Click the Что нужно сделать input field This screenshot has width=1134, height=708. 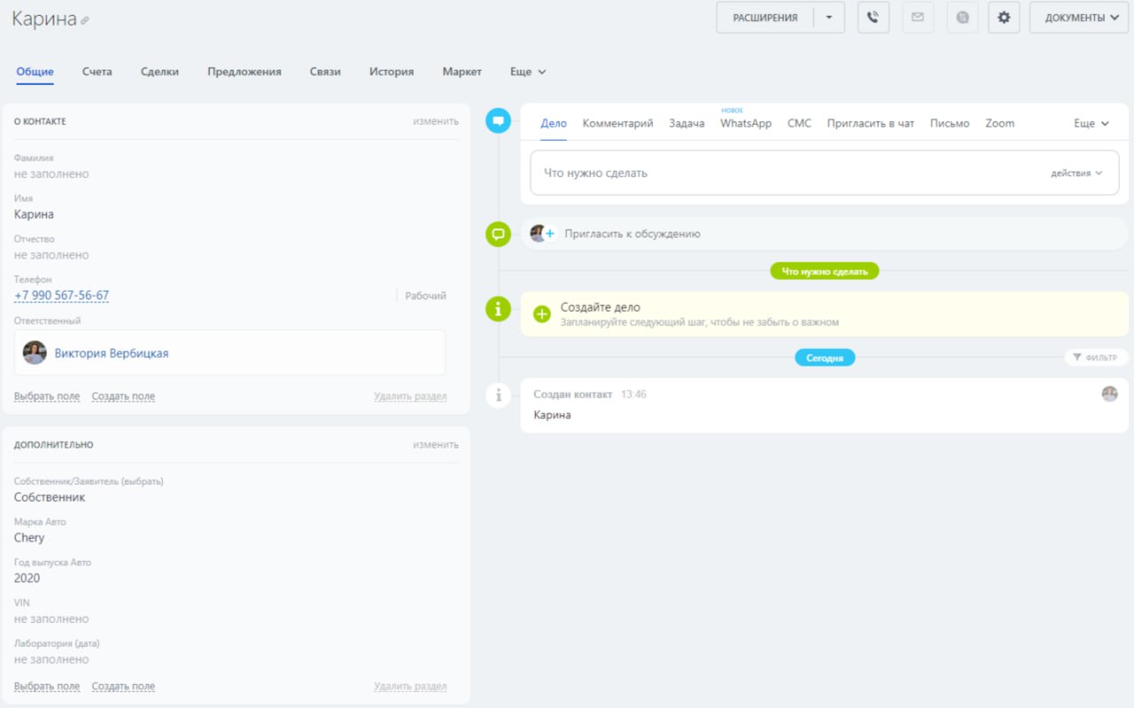point(780,174)
